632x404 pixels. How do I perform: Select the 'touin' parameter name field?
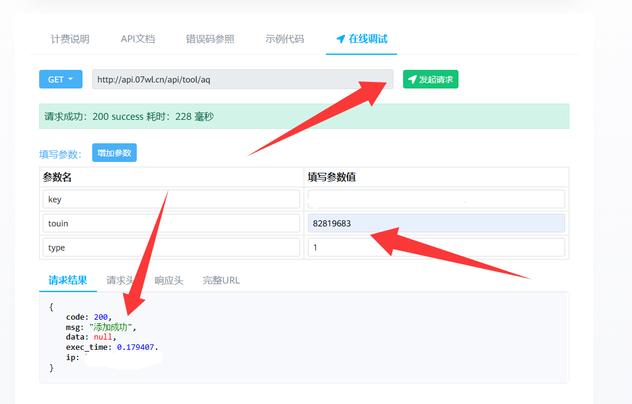point(171,223)
